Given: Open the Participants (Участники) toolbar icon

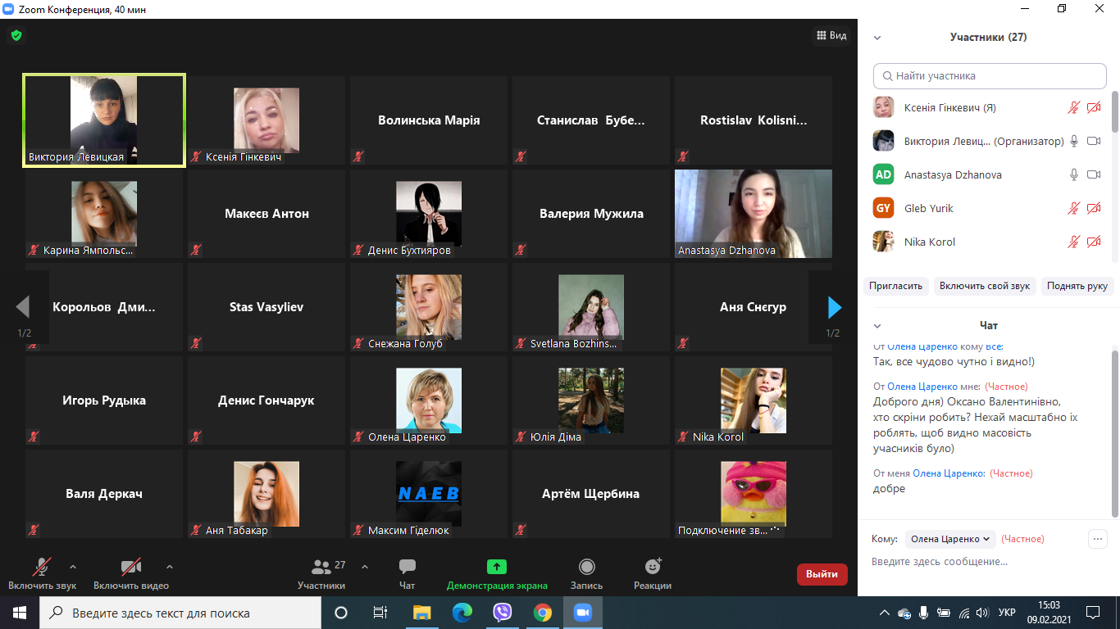Looking at the screenshot, I should [x=321, y=567].
